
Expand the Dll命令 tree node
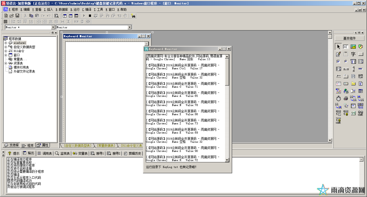coord(6,51)
